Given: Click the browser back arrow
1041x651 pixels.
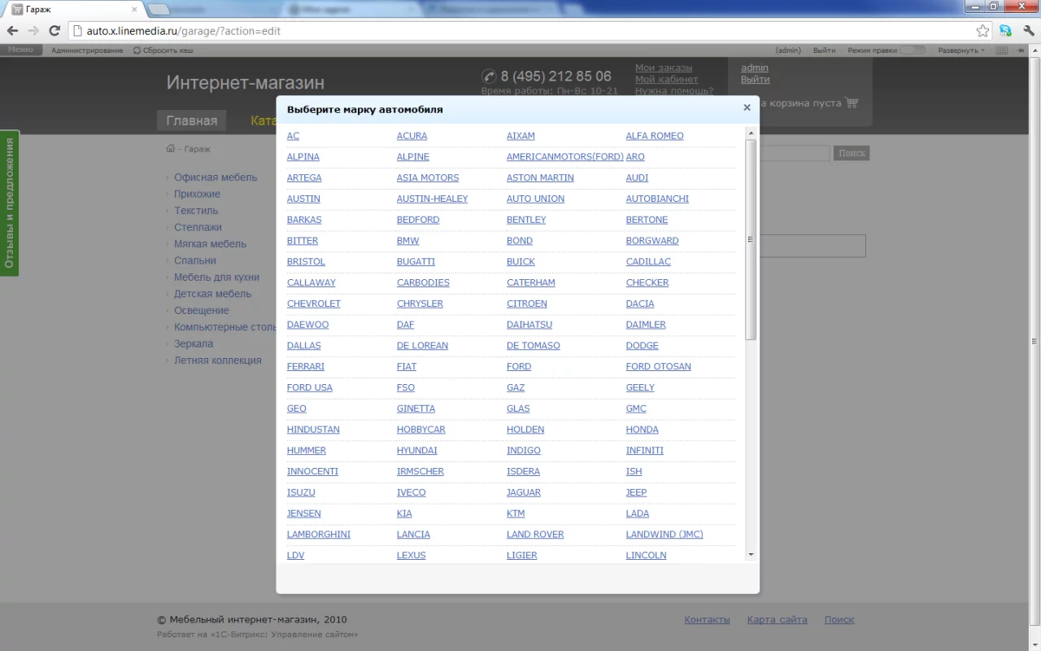Looking at the screenshot, I should point(12,31).
